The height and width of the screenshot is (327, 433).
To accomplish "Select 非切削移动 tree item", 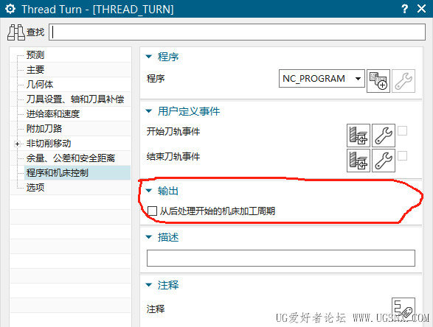I will pyautogui.click(x=49, y=144).
